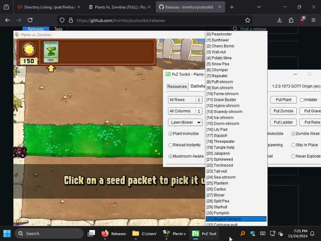Click the Windows Start button
The image size is (321, 241).
point(7,233)
